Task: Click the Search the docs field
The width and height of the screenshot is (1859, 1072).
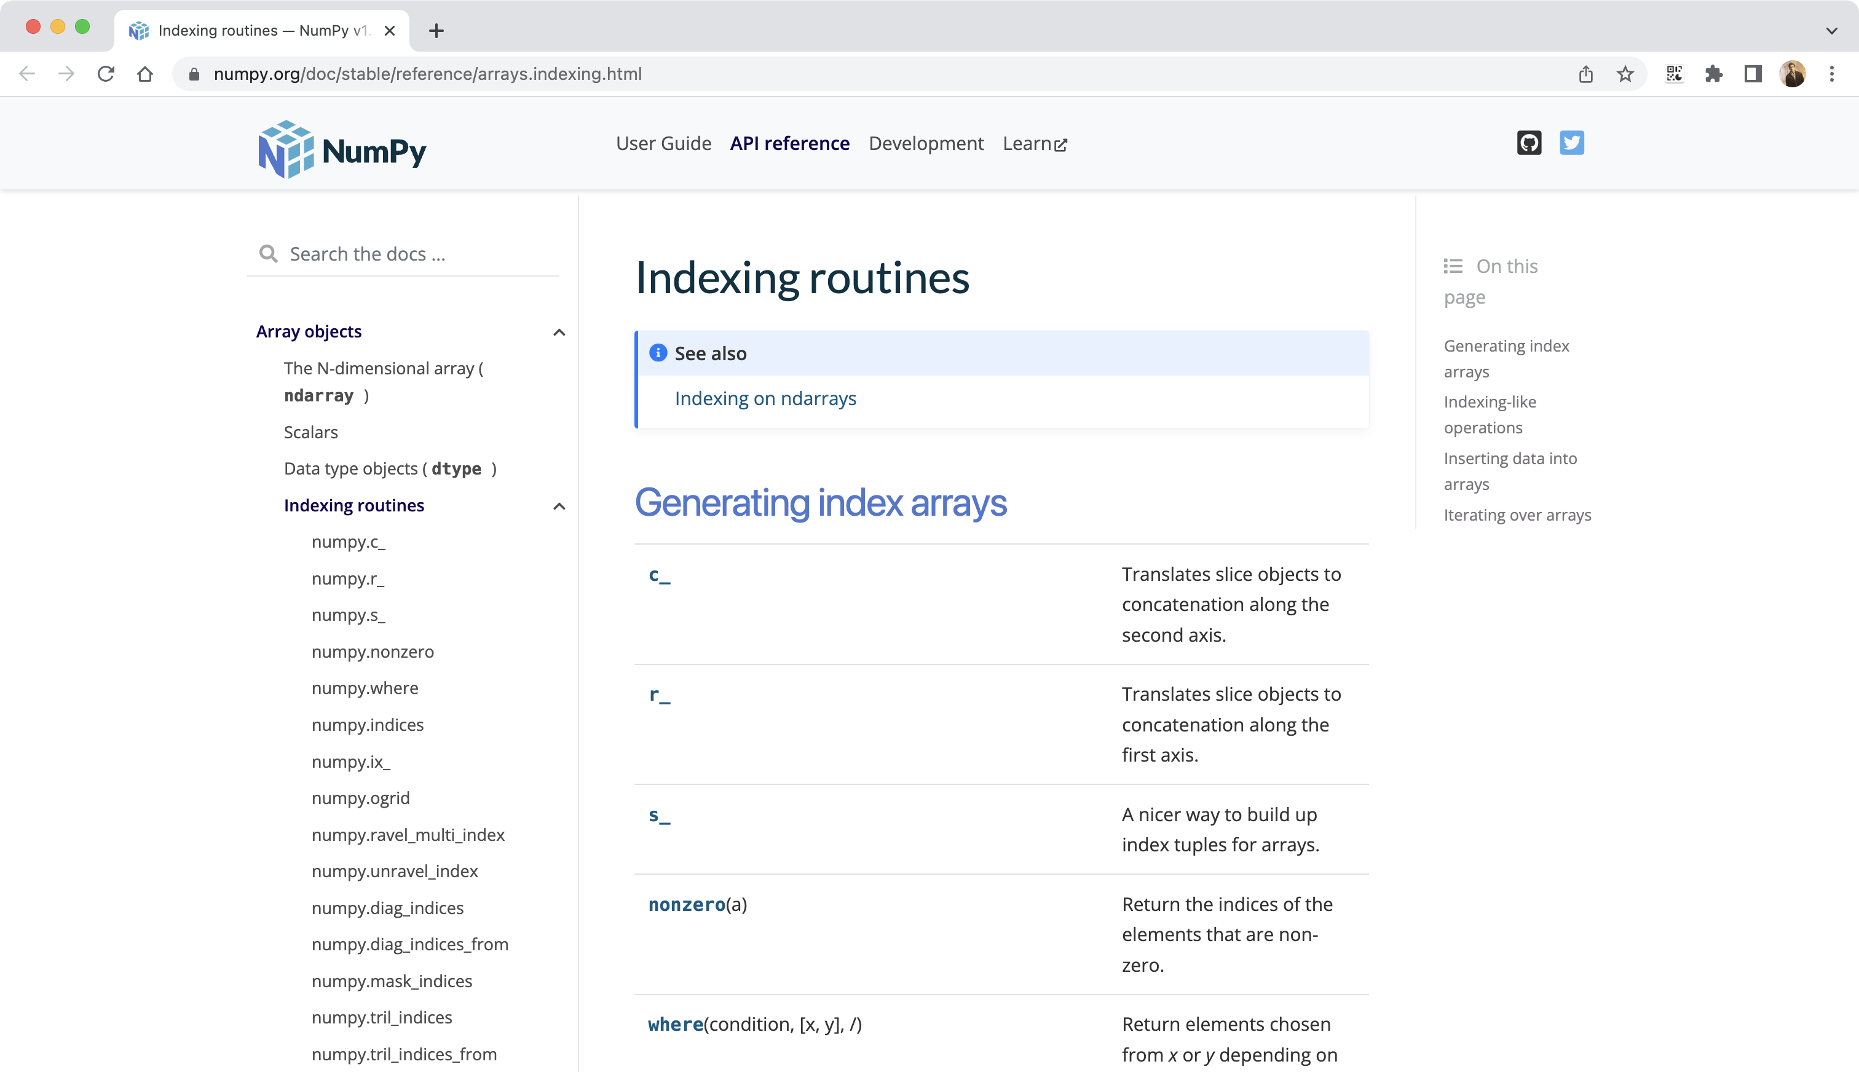Action: tap(412, 254)
